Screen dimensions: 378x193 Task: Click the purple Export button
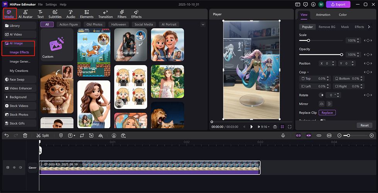[x=338, y=5]
